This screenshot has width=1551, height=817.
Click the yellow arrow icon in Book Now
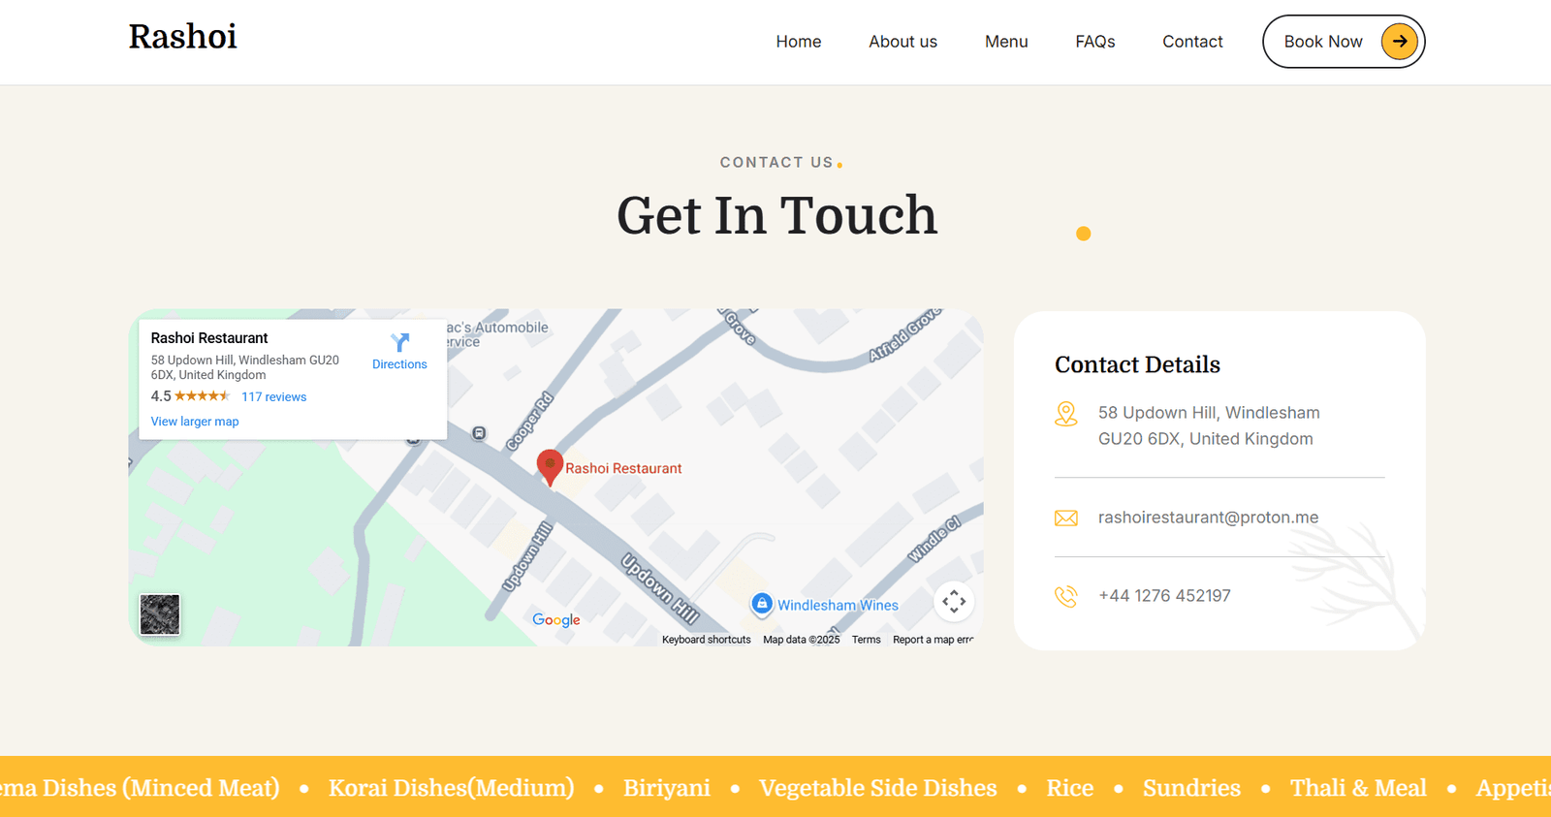pos(1399,42)
